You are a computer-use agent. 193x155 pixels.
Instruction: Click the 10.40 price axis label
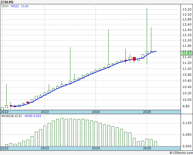(187, 87)
